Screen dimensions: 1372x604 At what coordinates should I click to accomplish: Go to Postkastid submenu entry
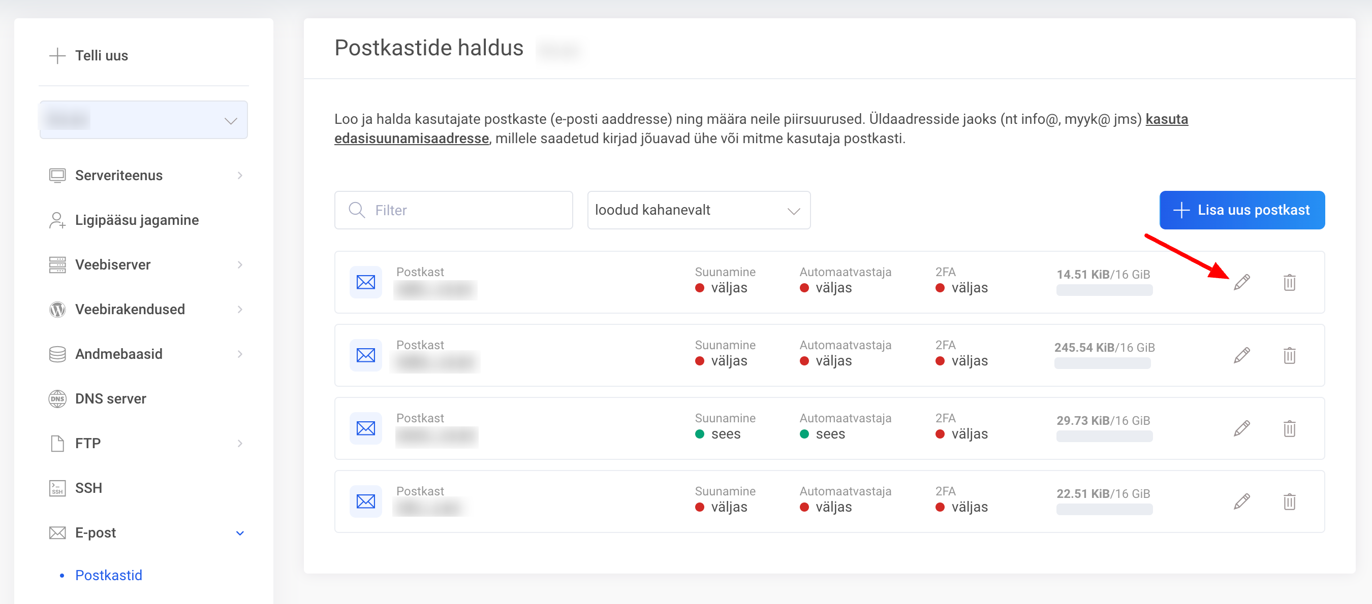pos(109,575)
